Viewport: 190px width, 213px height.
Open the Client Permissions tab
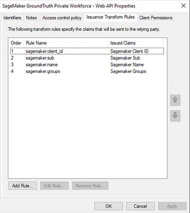pyautogui.click(x=156, y=18)
